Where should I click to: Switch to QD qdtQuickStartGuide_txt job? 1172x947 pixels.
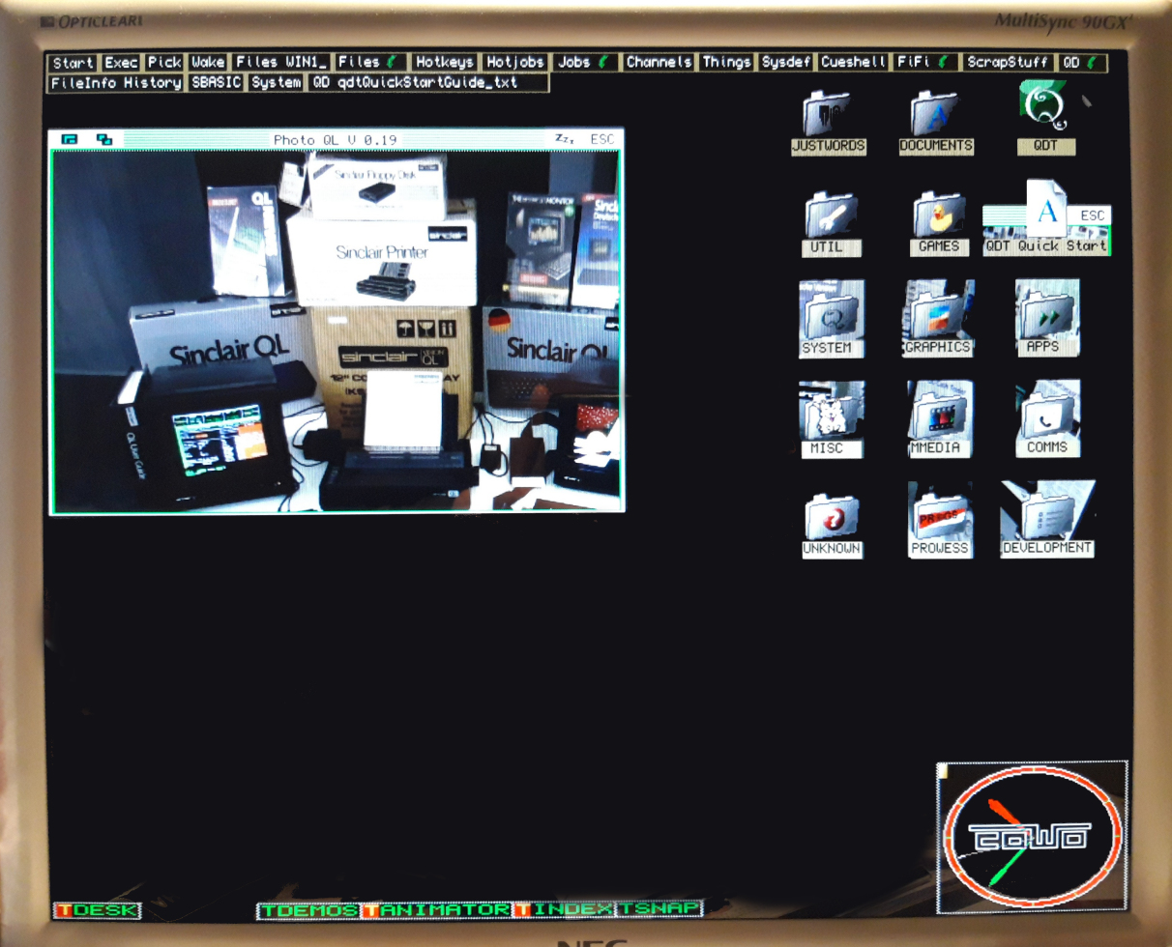click(428, 83)
